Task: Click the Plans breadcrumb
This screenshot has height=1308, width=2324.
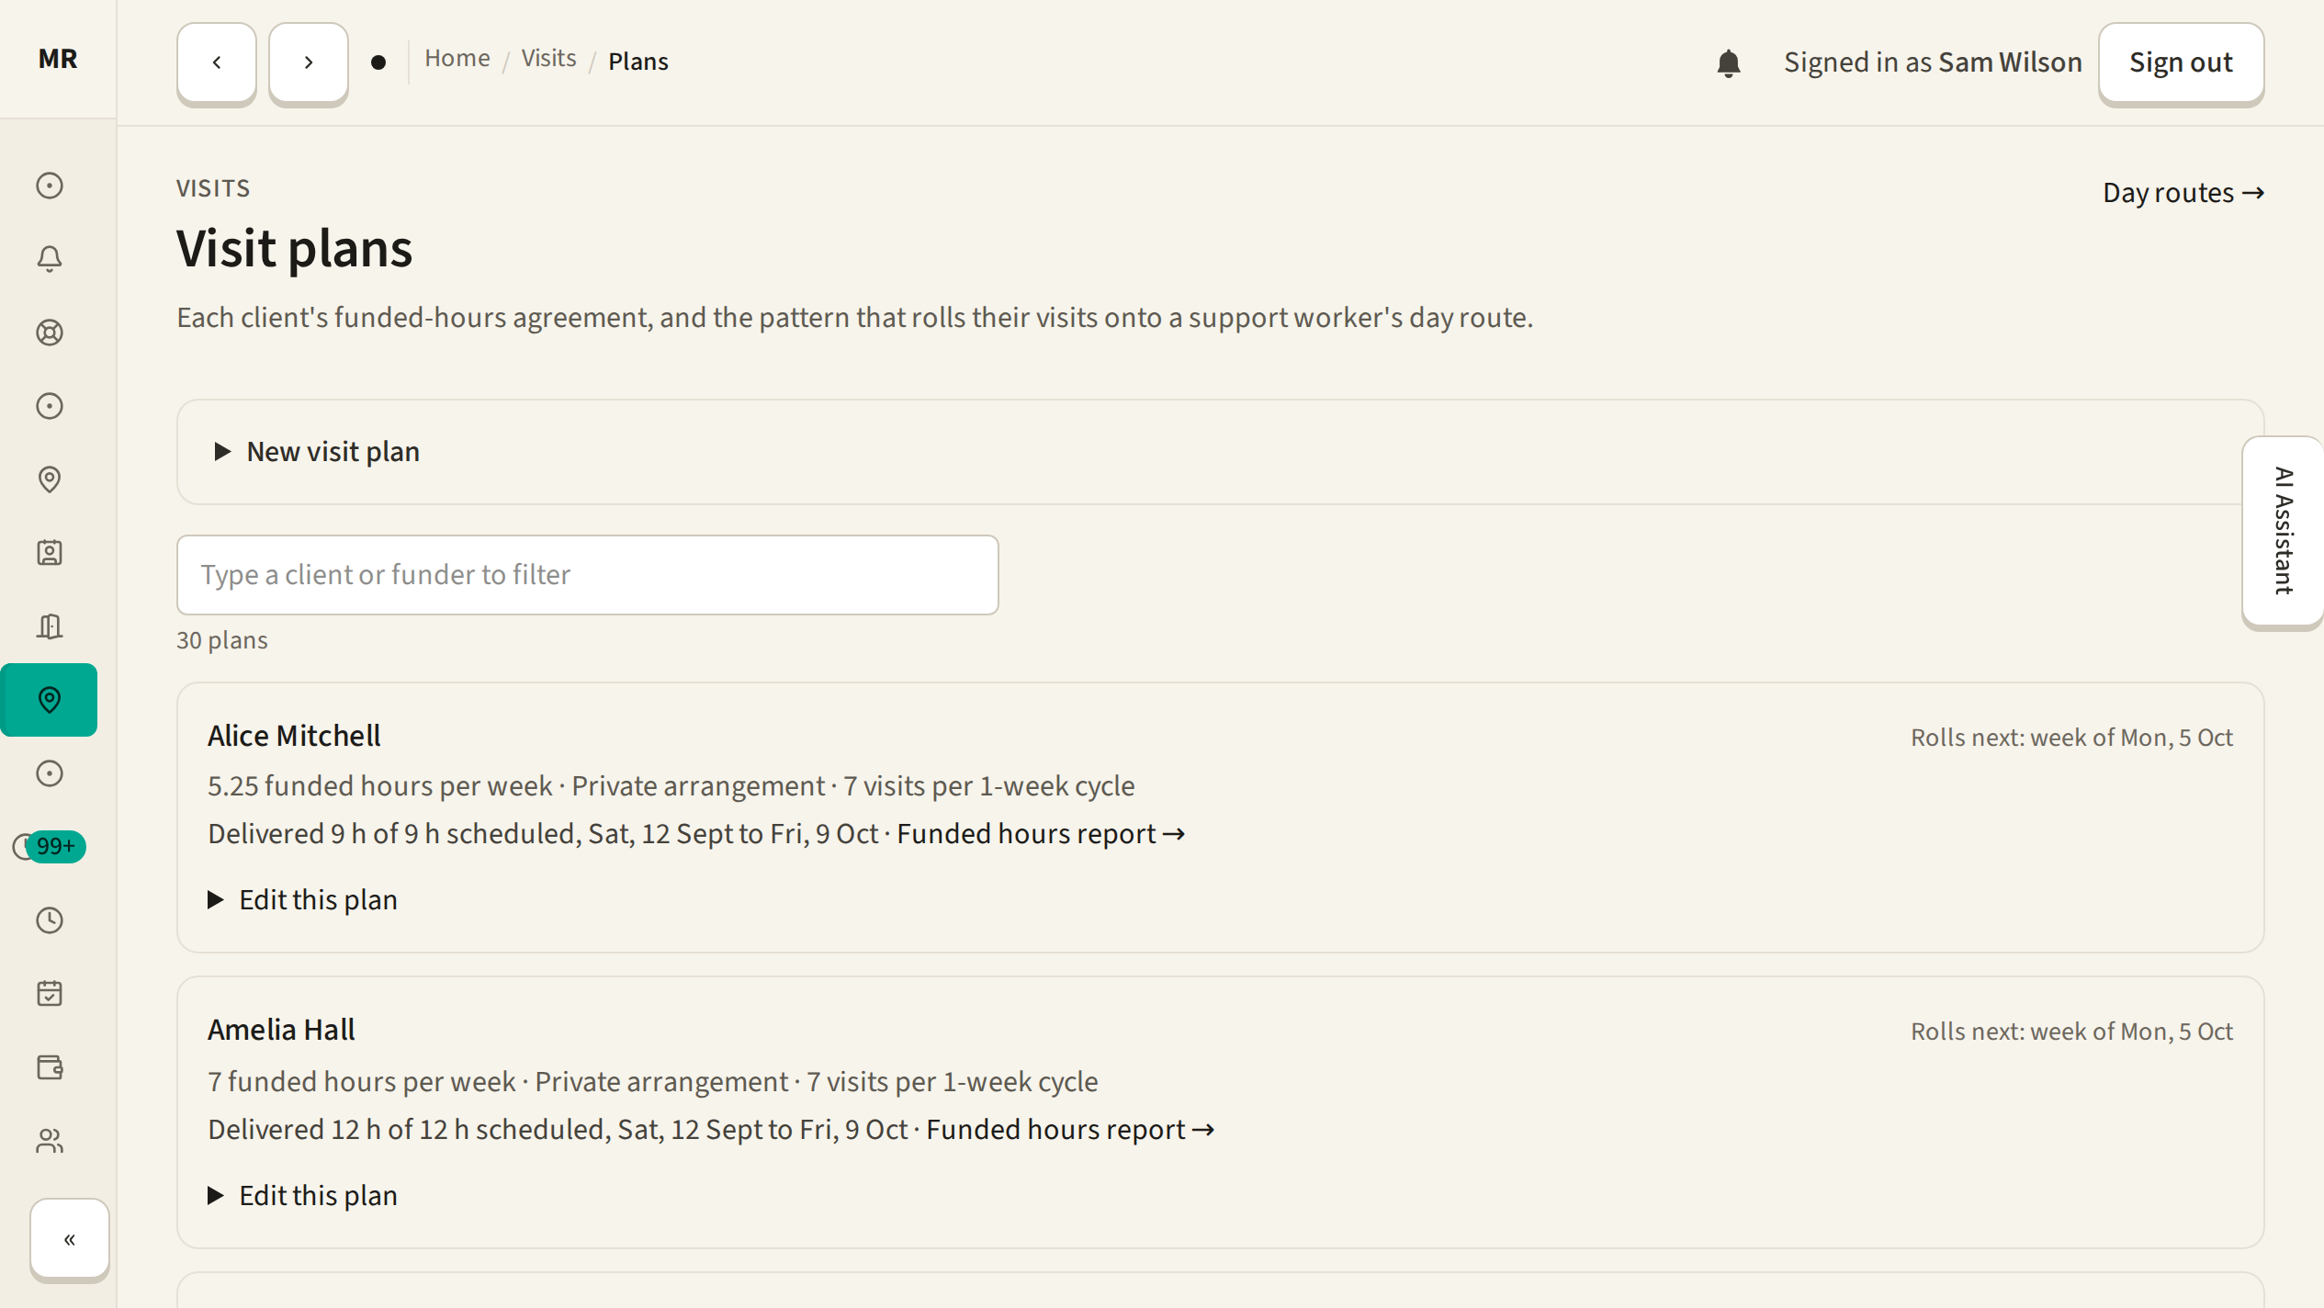Action: click(x=638, y=62)
